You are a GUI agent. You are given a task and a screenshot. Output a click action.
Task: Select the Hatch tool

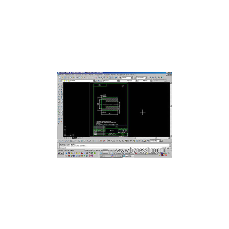coord(58,119)
